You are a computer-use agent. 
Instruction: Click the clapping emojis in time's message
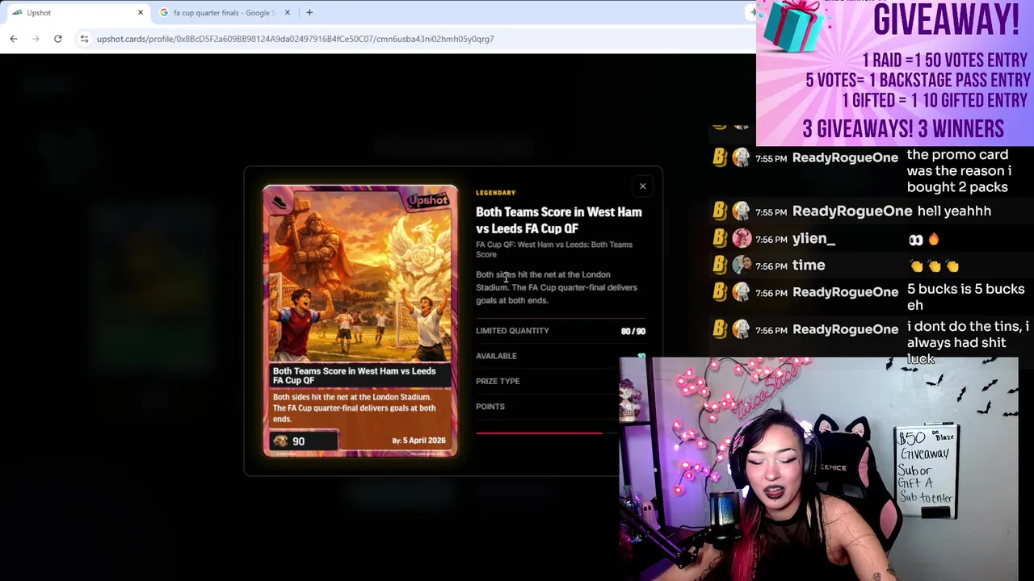tap(934, 266)
